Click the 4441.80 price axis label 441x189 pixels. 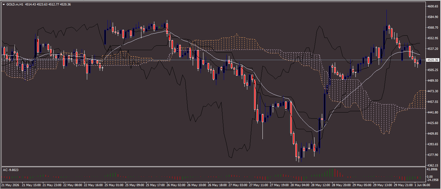tap(432, 113)
